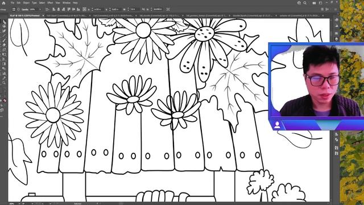
Task: Close the last document tab
Action: pyautogui.click(x=323, y=15)
